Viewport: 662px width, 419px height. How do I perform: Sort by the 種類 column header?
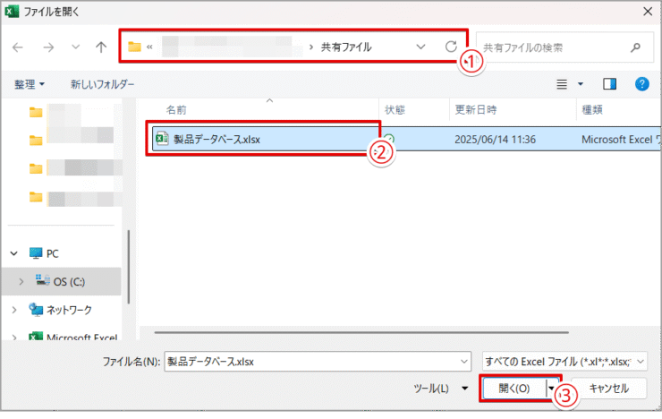tap(592, 110)
